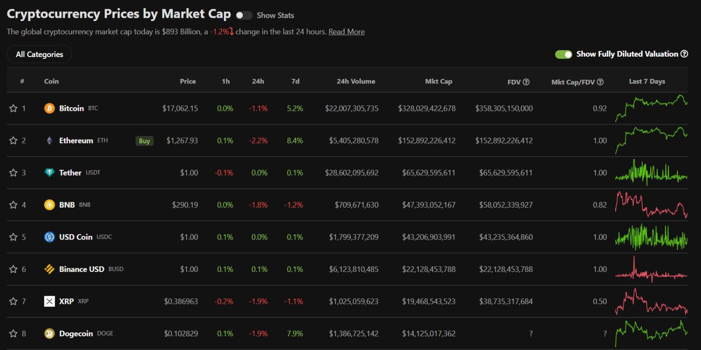Click the Bitcoin BTC coin logo
This screenshot has height=350, width=701.
(49, 108)
